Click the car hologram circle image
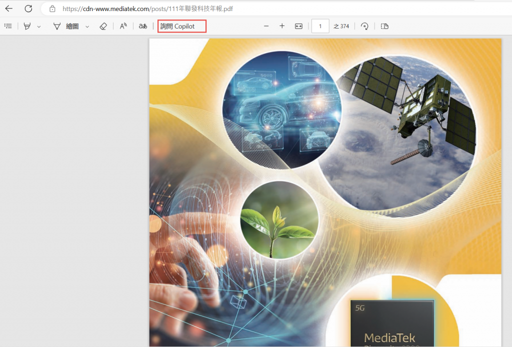 [282, 110]
